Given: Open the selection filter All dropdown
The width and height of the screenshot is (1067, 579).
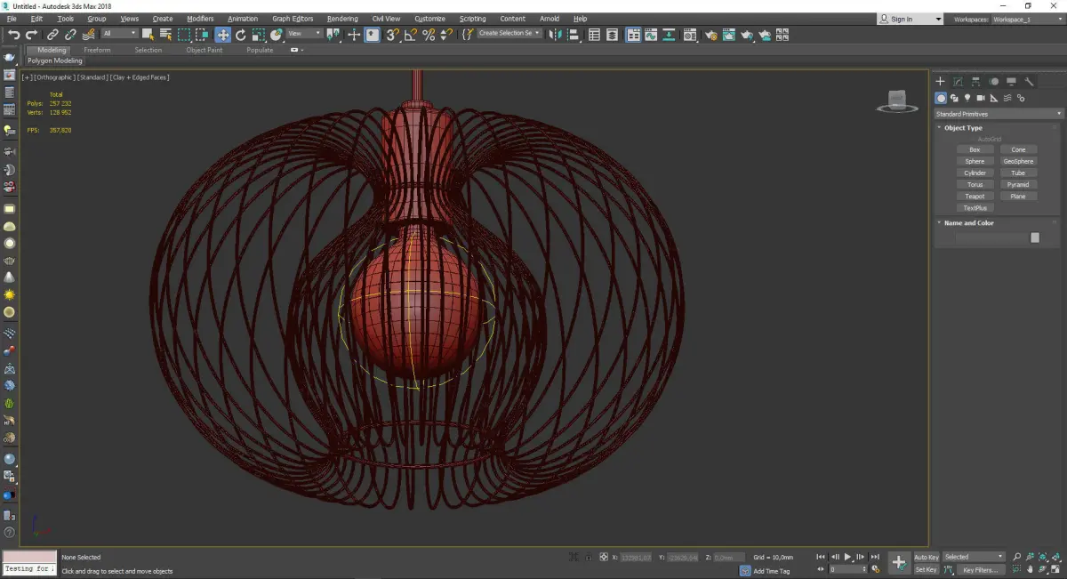Looking at the screenshot, I should (119, 34).
